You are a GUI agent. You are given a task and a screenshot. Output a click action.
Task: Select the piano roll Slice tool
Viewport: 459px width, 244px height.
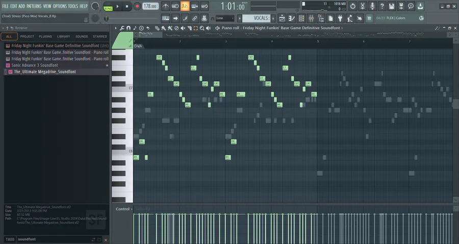tap(189, 28)
